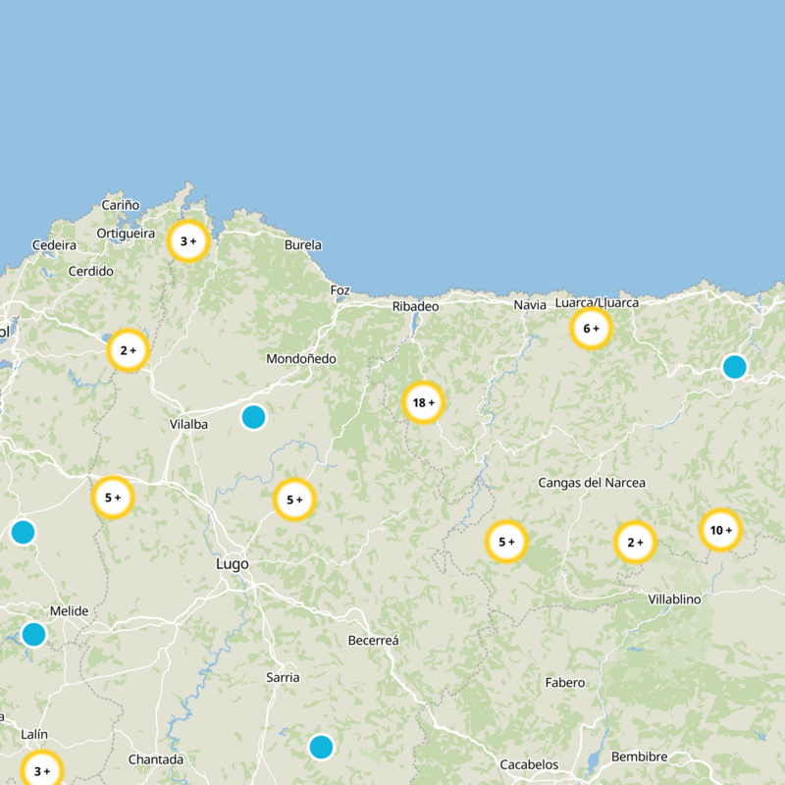Click the Lalín town label
Screen dimensions: 785x785
pos(34,734)
